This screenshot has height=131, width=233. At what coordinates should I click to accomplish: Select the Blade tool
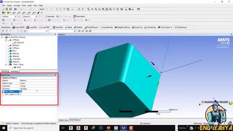[x=68, y=27]
